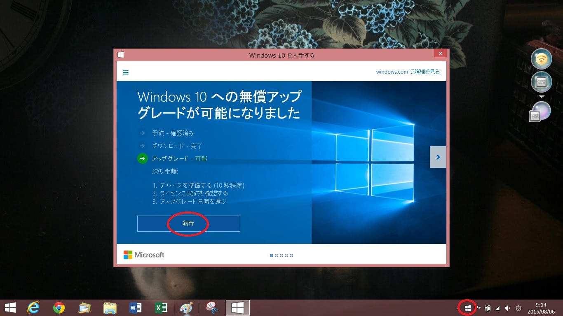Open network signal icon in tray

497,308
